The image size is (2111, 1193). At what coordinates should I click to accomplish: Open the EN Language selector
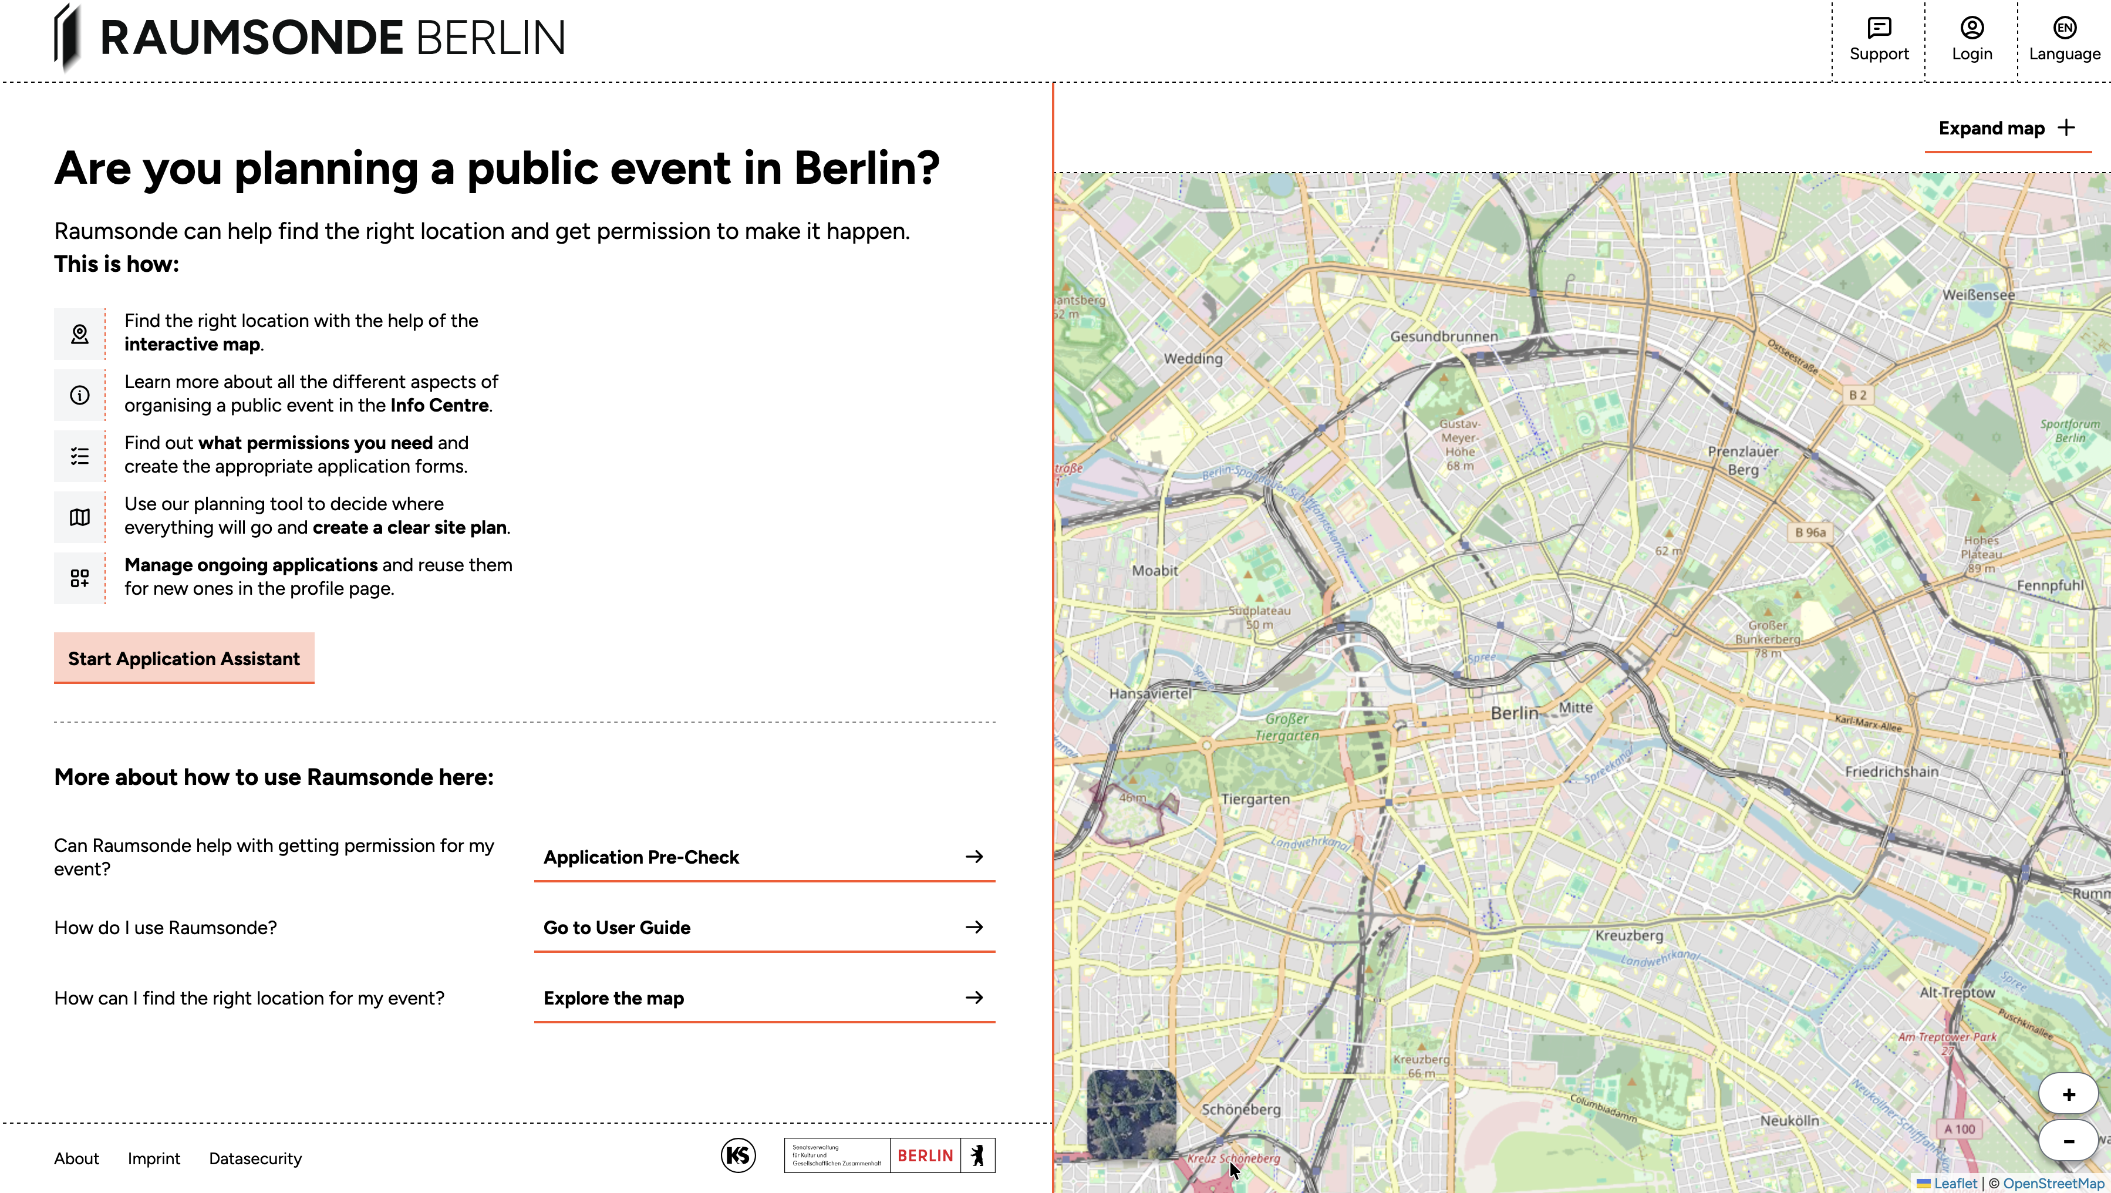tap(2063, 29)
